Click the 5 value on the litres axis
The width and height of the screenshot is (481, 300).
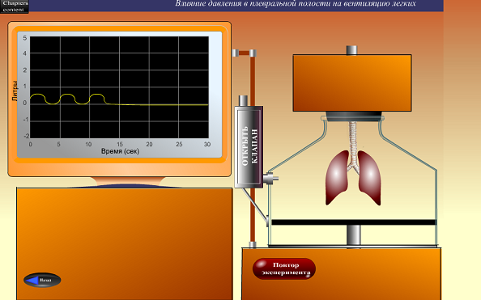(25, 38)
